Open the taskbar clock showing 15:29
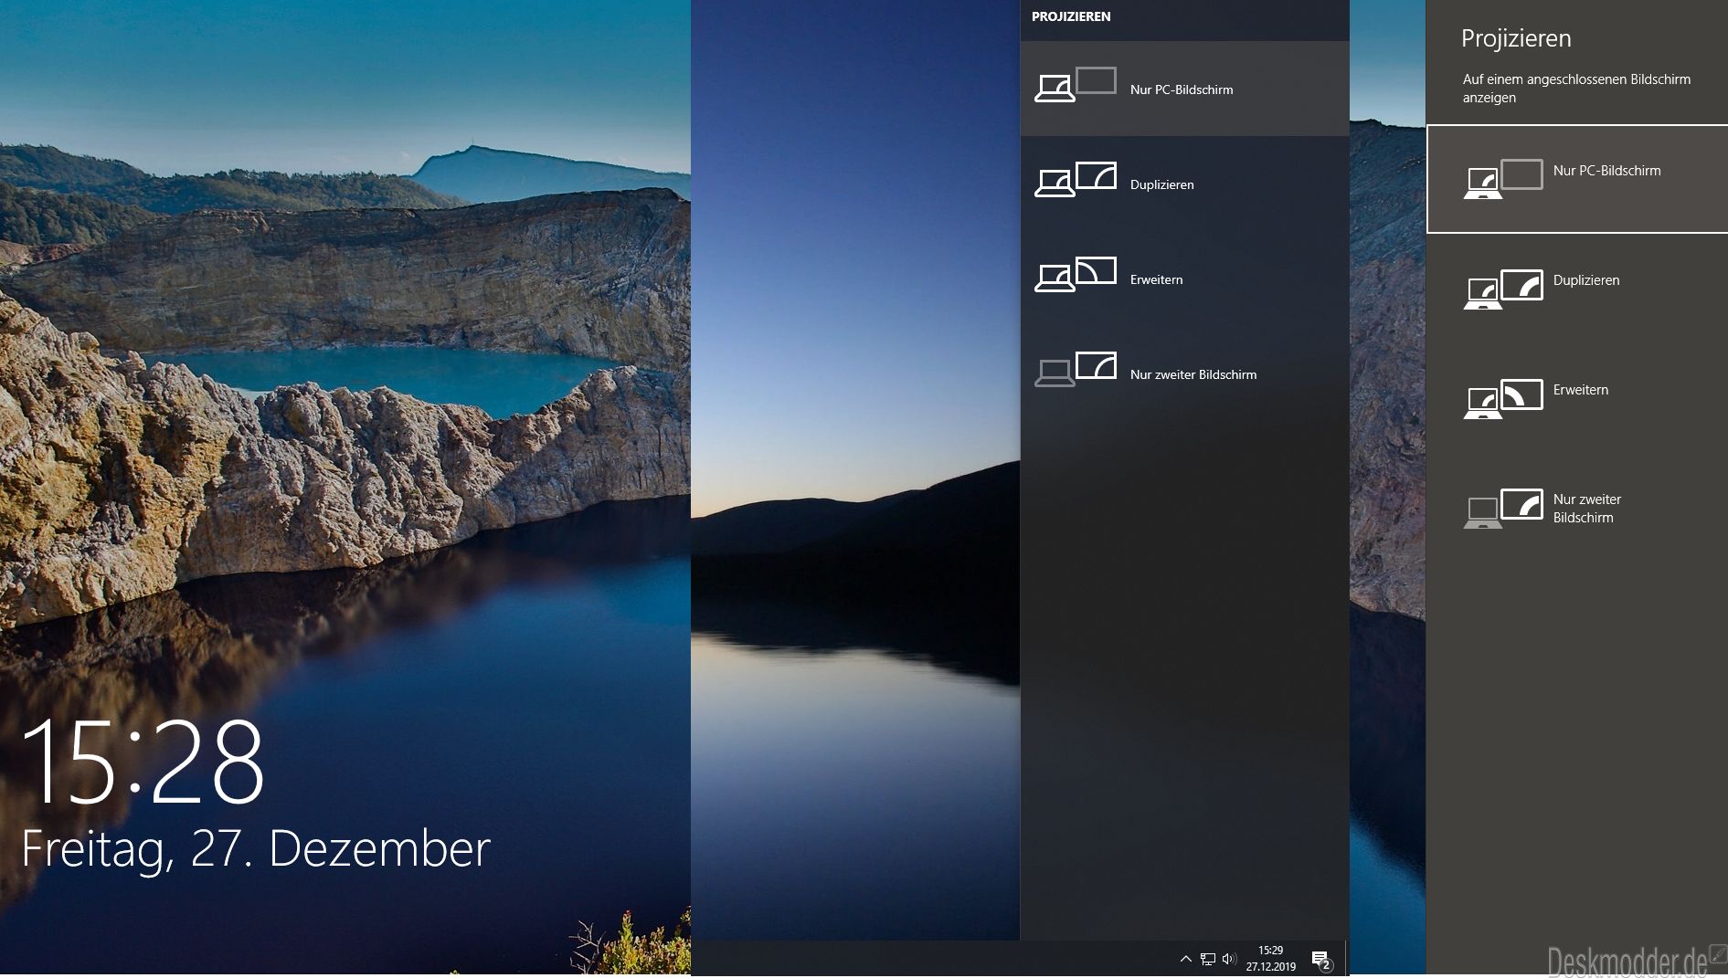The width and height of the screenshot is (1728, 978). (1270, 958)
